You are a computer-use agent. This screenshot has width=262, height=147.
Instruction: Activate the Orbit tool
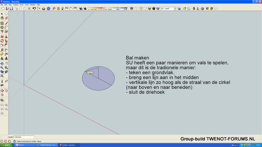click(2, 64)
